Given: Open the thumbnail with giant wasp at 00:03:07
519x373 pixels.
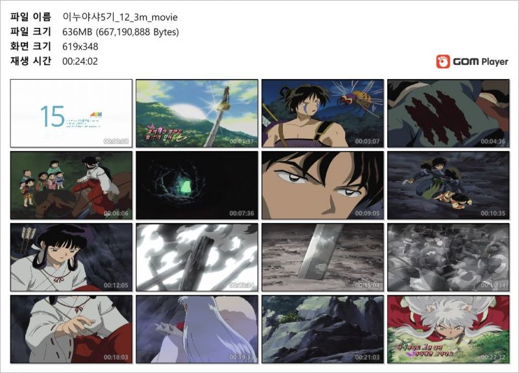Looking at the screenshot, I should click(322, 113).
